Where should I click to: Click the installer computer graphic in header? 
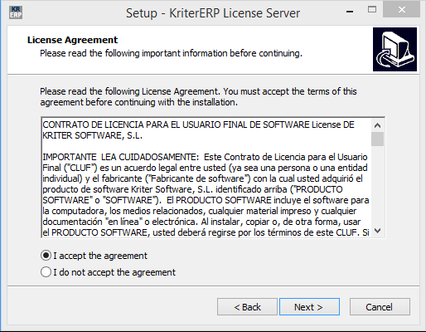click(395, 49)
